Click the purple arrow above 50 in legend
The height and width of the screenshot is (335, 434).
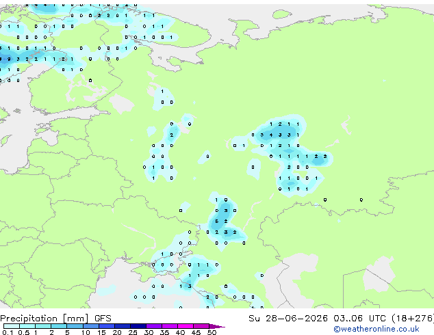tap(216, 326)
